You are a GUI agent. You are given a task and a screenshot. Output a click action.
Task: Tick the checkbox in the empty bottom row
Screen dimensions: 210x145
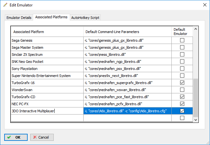click(182, 118)
